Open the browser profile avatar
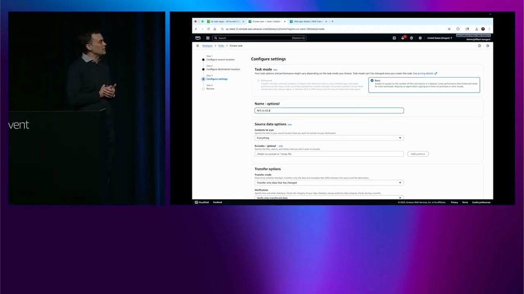This screenshot has width=524, height=294. tap(483, 29)
